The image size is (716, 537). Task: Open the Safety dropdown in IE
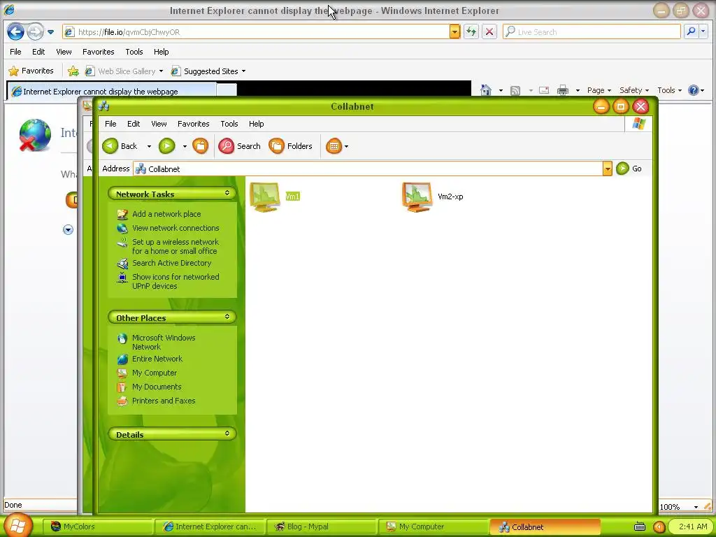(633, 90)
